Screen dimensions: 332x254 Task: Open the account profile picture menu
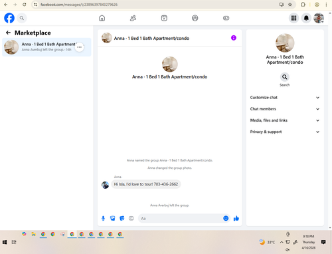pos(319,18)
